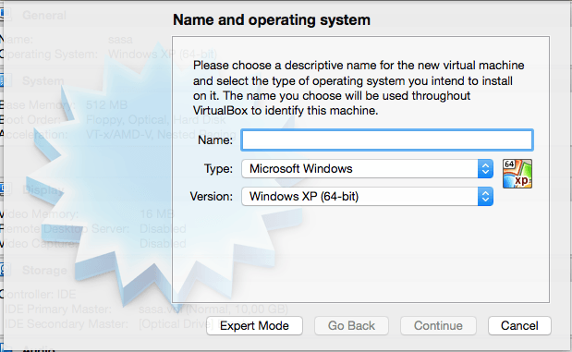Click the 'Controller: IDE' text in background
This screenshot has width=572, height=352.
pyautogui.click(x=38, y=294)
